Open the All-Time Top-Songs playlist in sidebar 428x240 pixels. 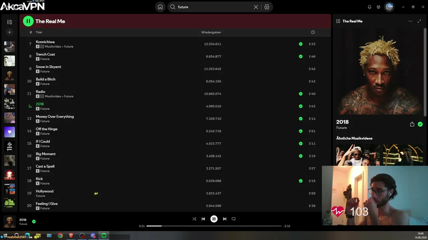9,203
